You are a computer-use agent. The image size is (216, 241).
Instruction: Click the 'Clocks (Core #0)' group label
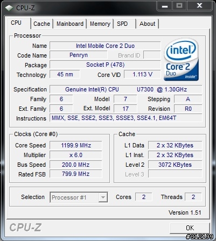tap(36, 134)
